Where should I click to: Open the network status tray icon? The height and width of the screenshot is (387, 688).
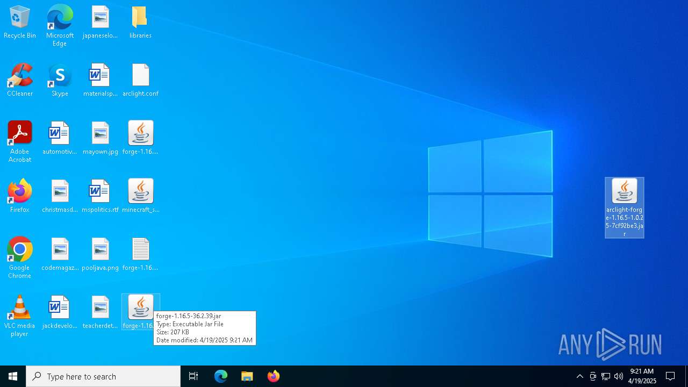(x=606, y=376)
